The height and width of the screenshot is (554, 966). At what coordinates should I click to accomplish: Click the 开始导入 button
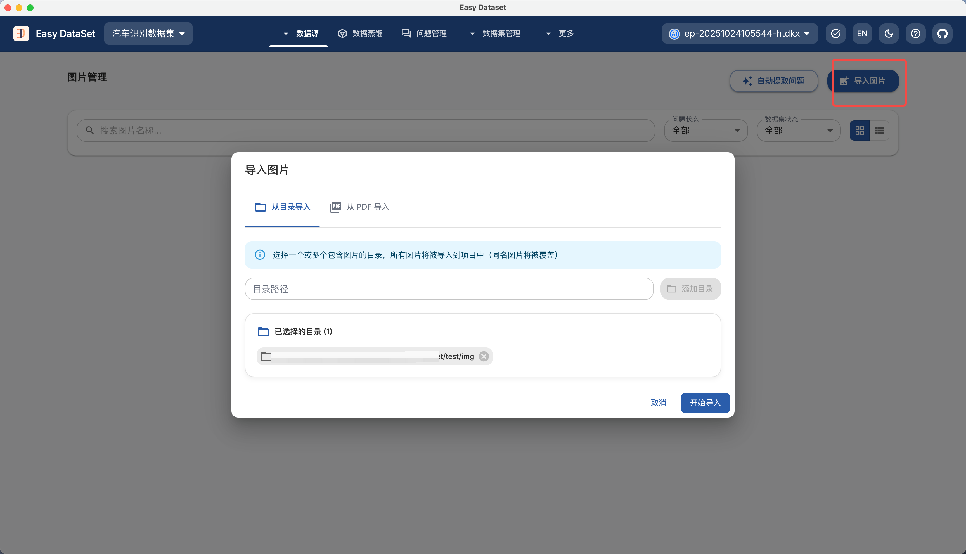[705, 403]
